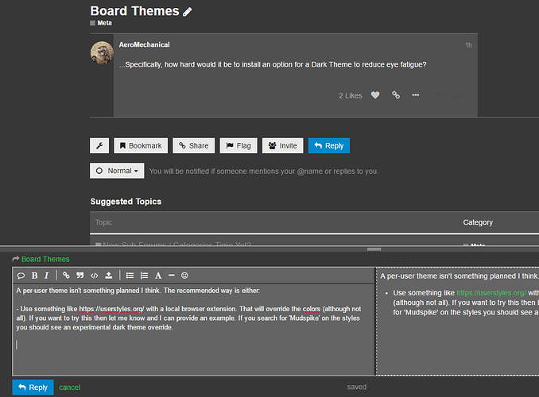Insert hyperlink from composer toolbar
The height and width of the screenshot is (397, 539).
coord(66,276)
